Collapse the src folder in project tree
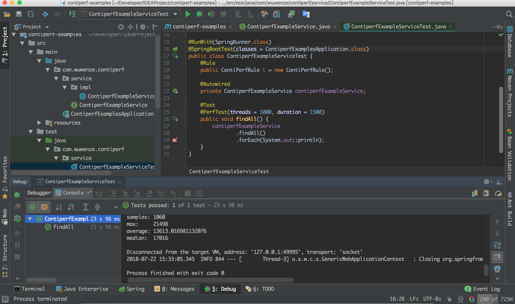The width and height of the screenshot is (515, 304). pyautogui.click(x=22, y=43)
